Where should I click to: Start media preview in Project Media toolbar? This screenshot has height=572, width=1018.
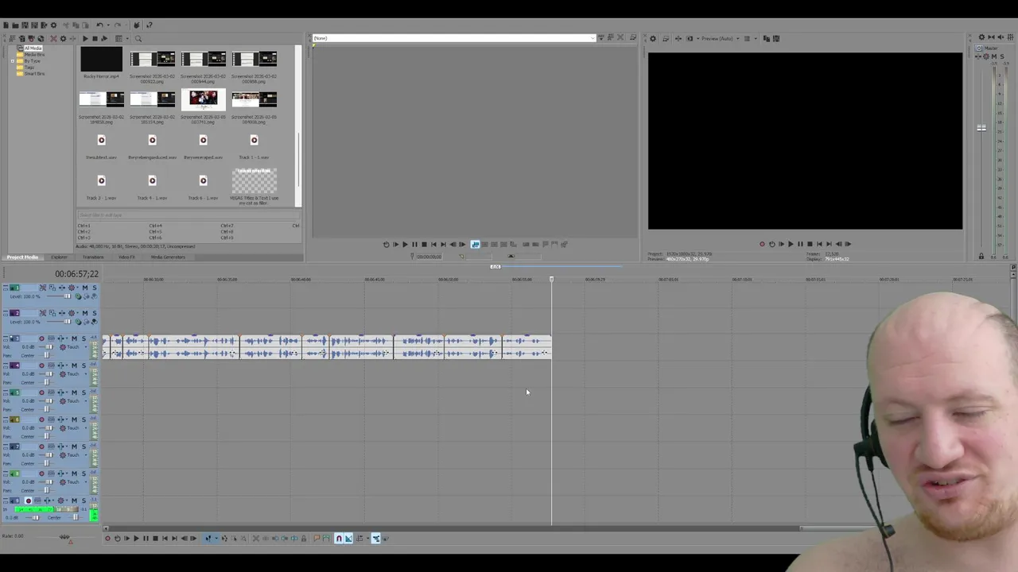click(x=85, y=38)
